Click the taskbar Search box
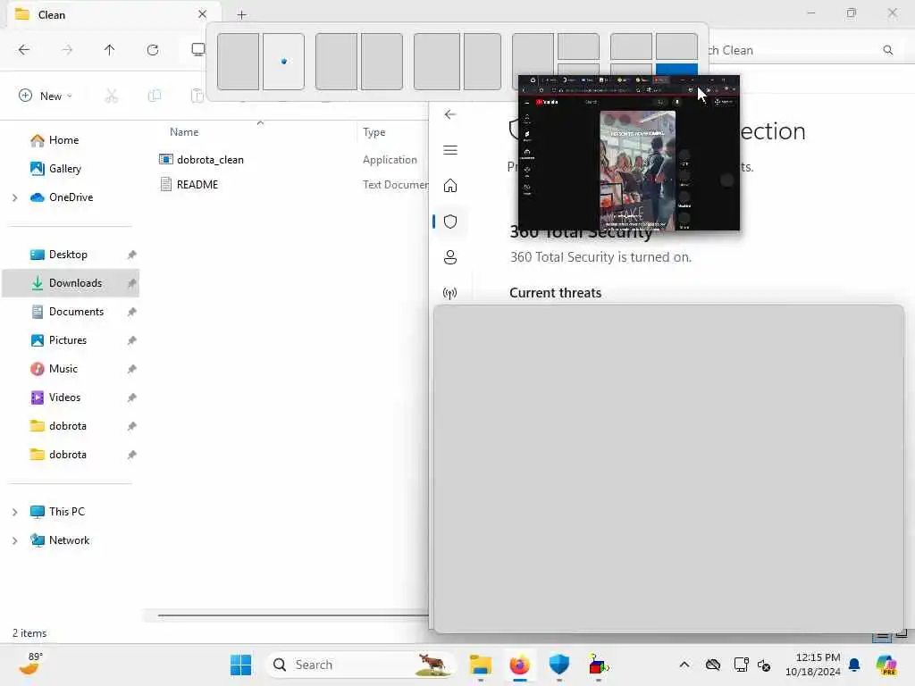This screenshot has height=686, width=915. [x=361, y=665]
